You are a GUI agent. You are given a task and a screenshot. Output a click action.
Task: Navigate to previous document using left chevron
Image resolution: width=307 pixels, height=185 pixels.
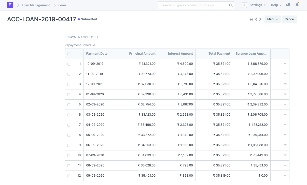[256, 19]
